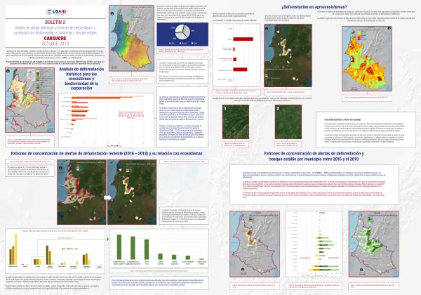Click the green stable forest municipality map
The width and height of the screenshot is (421, 295).
pos(374,244)
